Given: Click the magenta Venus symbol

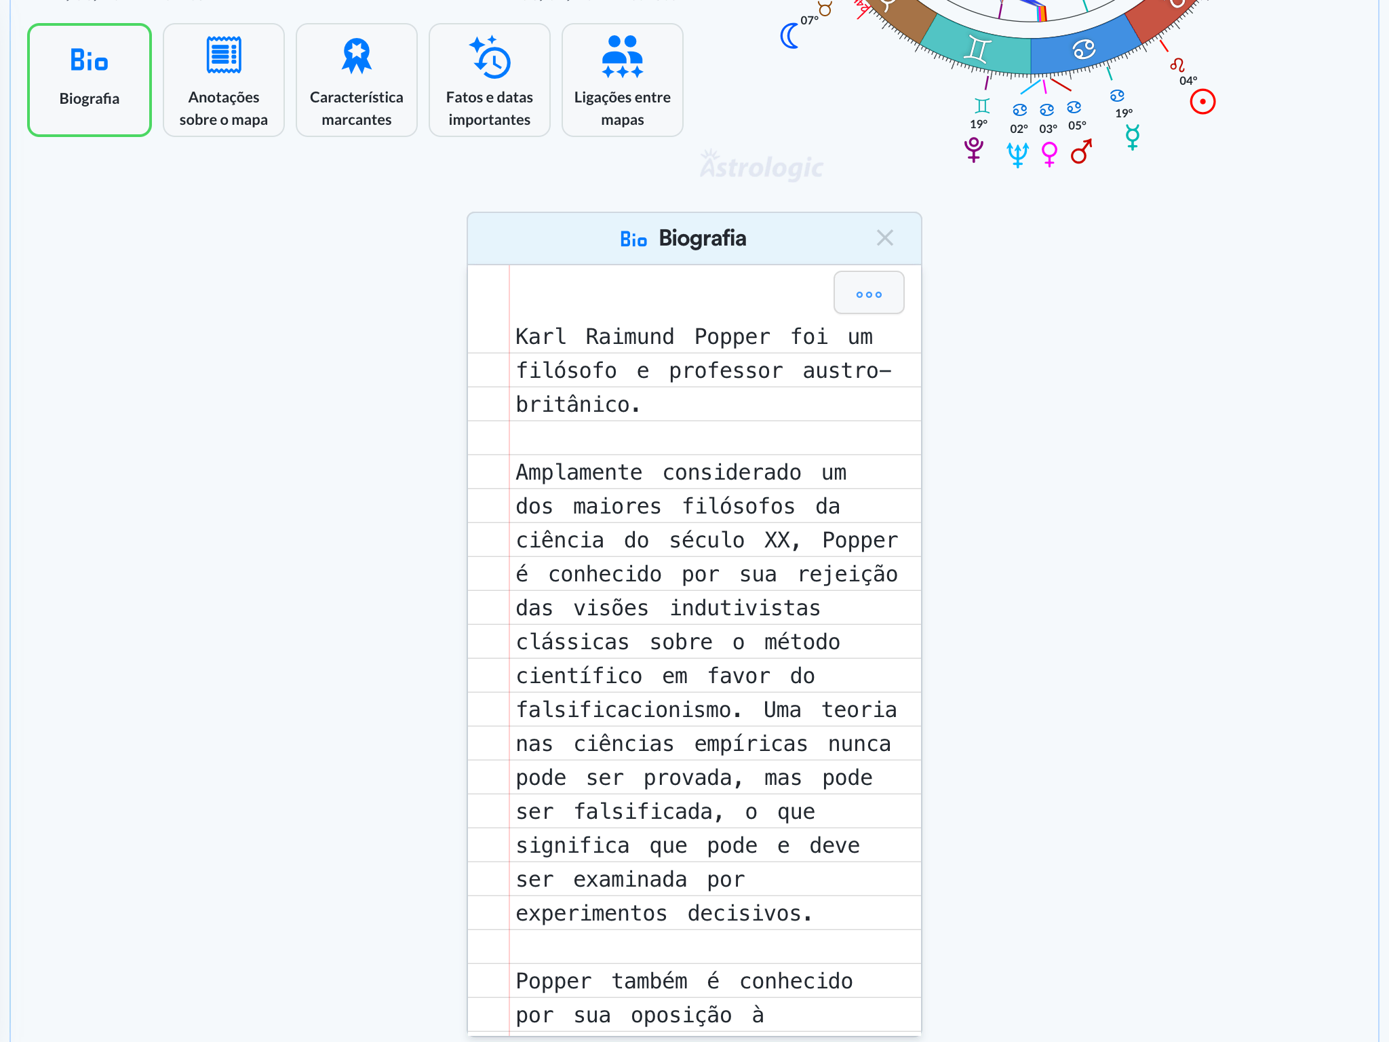Looking at the screenshot, I should click(x=1049, y=154).
